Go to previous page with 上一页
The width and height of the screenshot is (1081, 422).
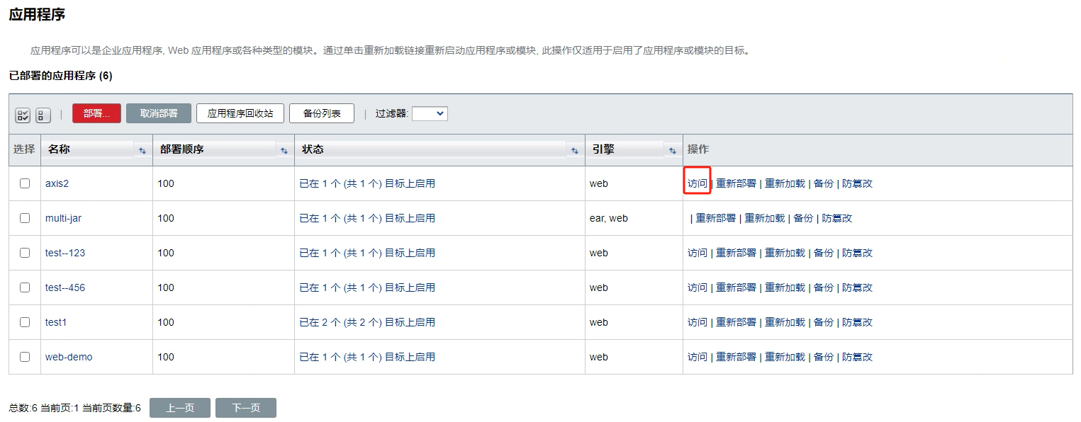(x=180, y=408)
